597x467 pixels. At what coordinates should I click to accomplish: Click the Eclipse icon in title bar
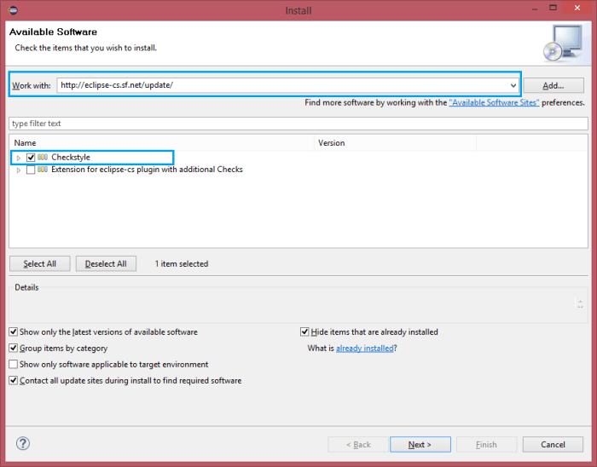pyautogui.click(x=13, y=10)
